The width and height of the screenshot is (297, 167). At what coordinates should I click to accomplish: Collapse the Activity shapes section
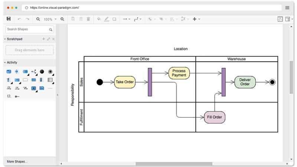tap(5, 62)
